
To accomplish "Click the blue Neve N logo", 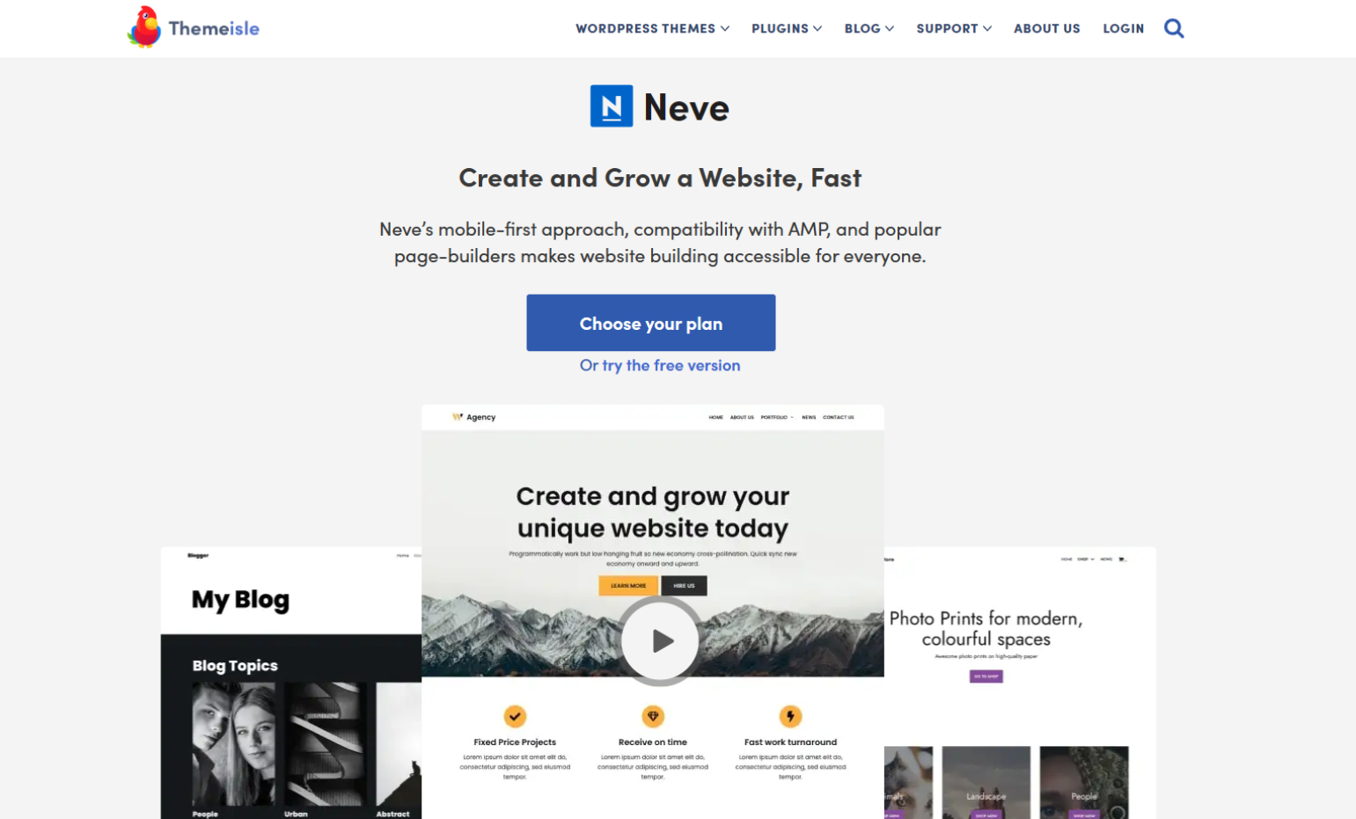I will pos(612,106).
